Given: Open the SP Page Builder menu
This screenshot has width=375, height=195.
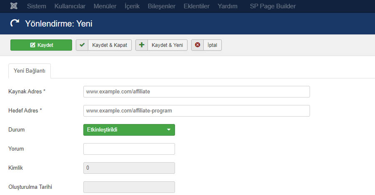Looking at the screenshot, I should click(x=272, y=6).
